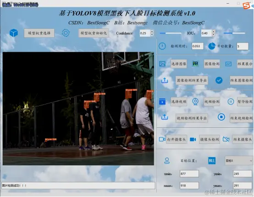254x197 pixels.
Task: Open the 模型权重选择 button
Action: (39, 33)
